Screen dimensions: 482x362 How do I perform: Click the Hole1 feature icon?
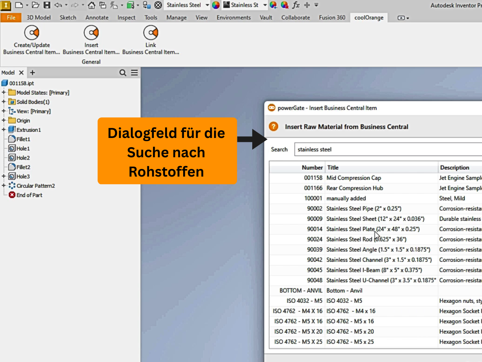tap(12, 148)
